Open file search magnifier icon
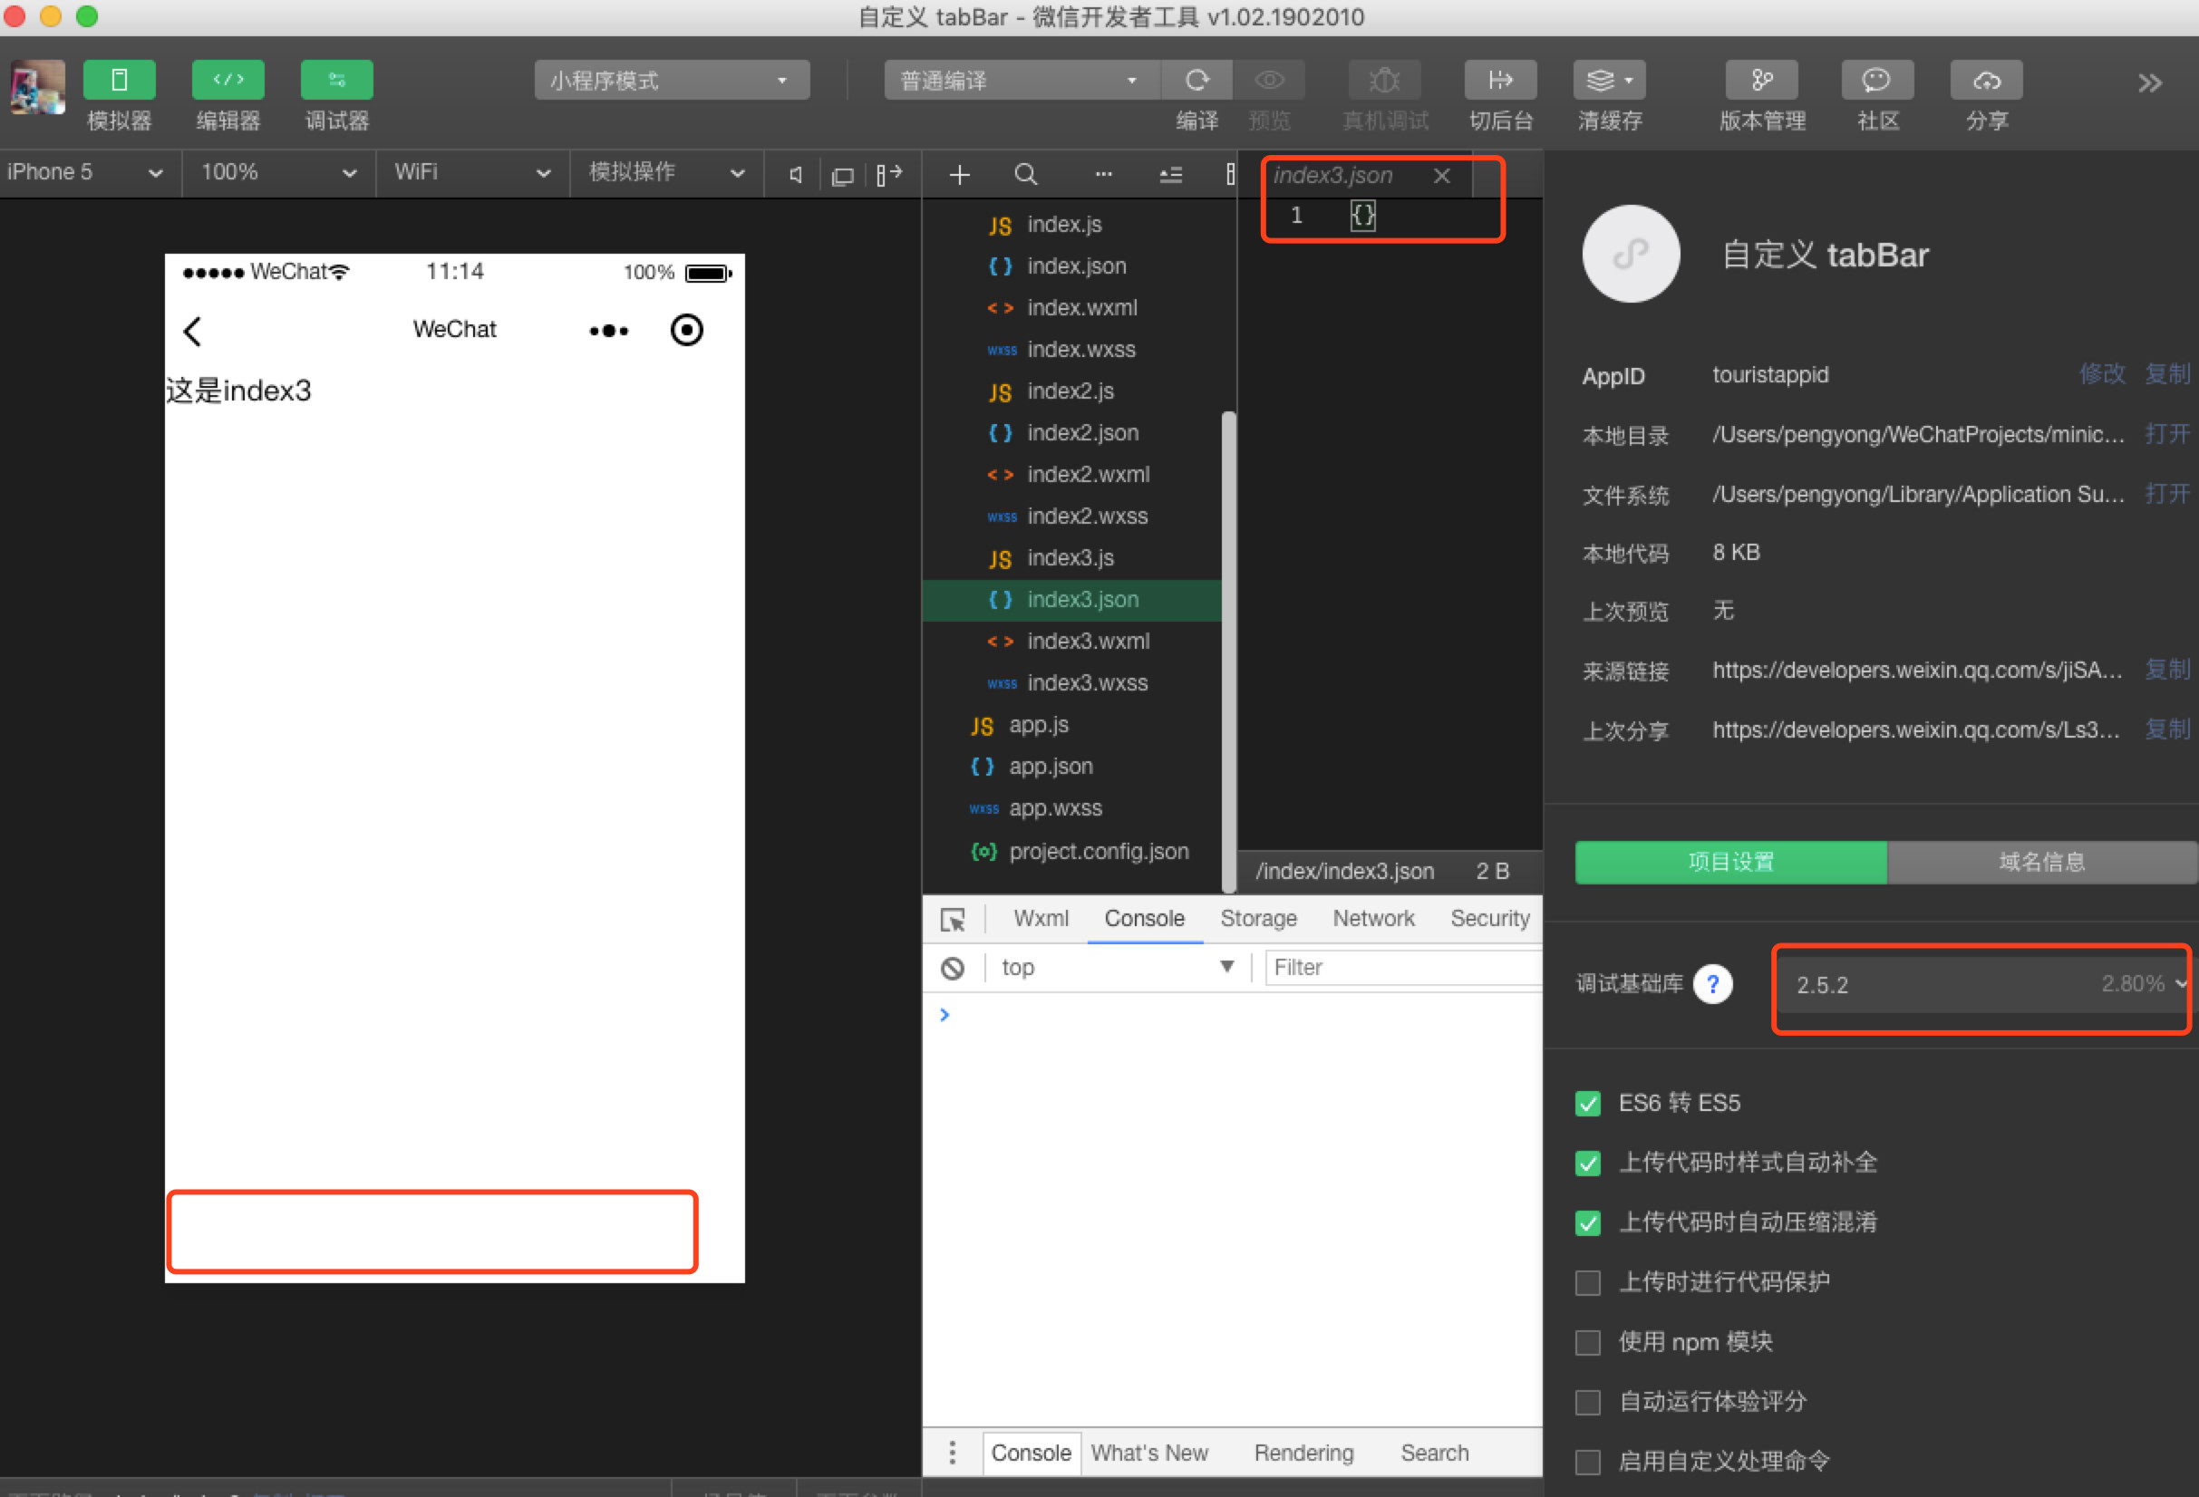Screen dimensions: 2199x1497 1026,175
